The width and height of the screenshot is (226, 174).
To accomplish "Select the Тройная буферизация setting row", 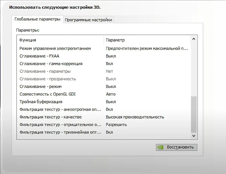I will [x=41, y=102].
